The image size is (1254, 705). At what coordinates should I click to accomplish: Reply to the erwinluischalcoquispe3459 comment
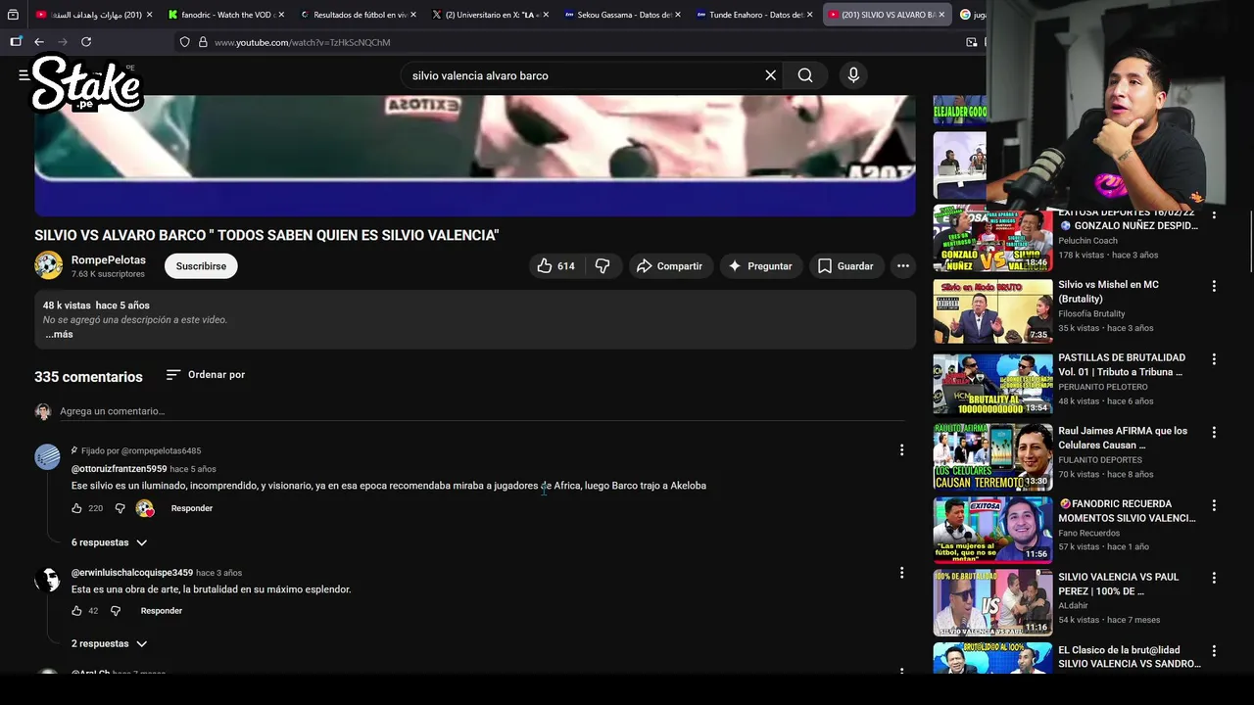click(162, 611)
